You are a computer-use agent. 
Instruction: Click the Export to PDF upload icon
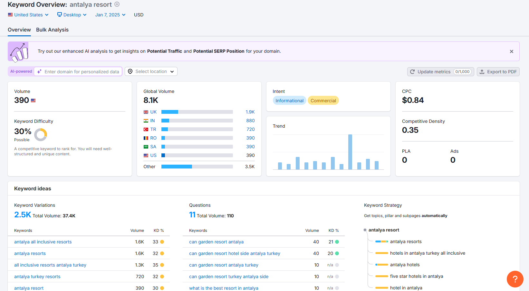[x=482, y=72]
